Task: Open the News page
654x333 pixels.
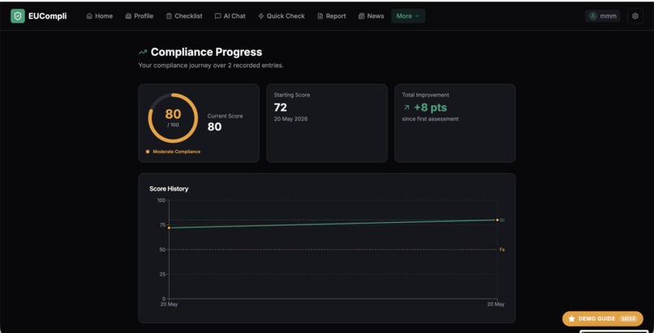Action: [371, 16]
